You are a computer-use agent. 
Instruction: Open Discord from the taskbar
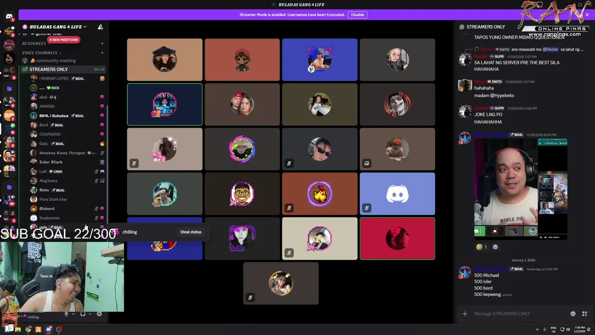tap(48, 329)
